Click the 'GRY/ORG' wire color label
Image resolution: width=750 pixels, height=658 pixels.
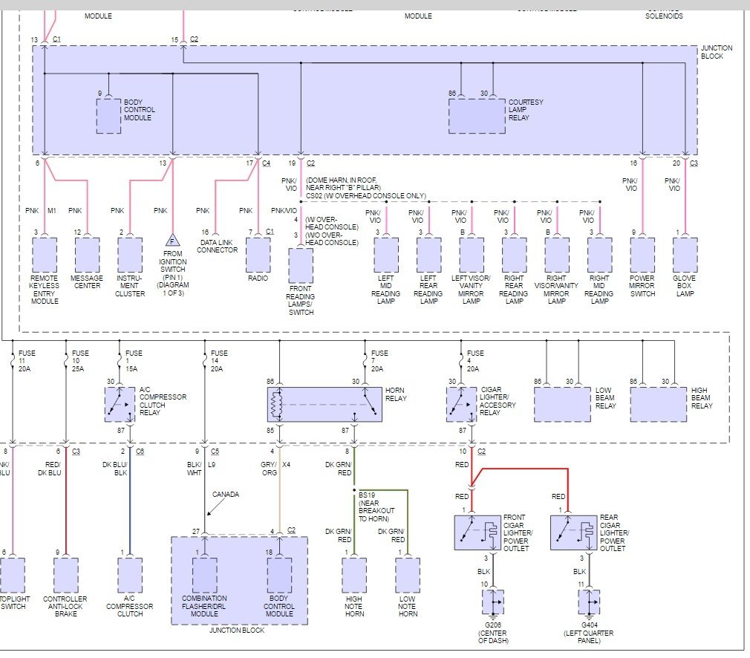pos(269,469)
